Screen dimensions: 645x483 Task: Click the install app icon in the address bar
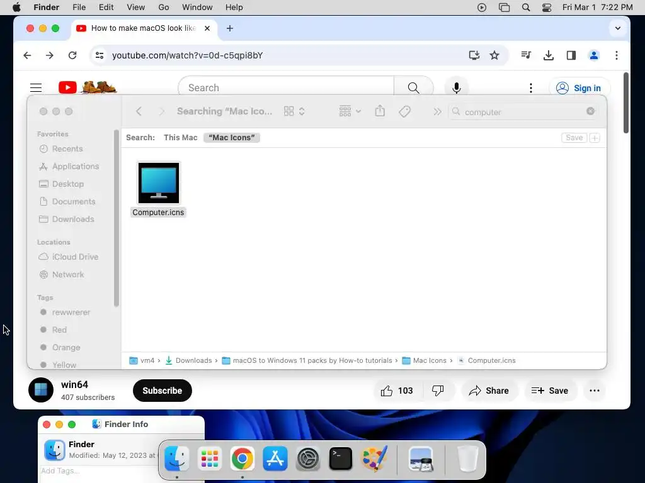tap(474, 55)
